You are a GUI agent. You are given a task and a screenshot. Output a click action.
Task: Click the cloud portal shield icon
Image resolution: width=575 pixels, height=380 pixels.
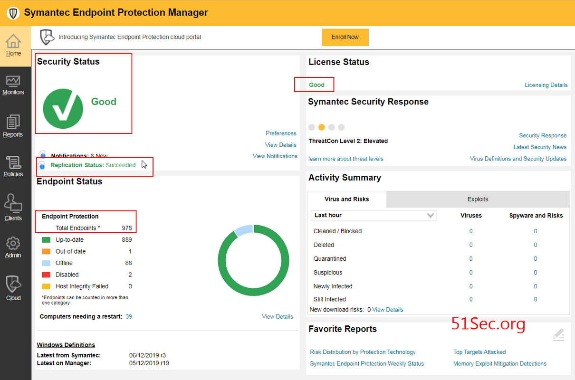tap(47, 37)
